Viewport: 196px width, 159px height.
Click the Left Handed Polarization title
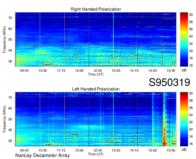click(96, 89)
